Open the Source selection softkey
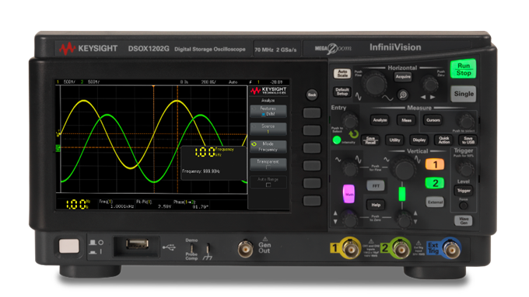The height and width of the screenshot is (297, 529). pyautogui.click(x=268, y=129)
